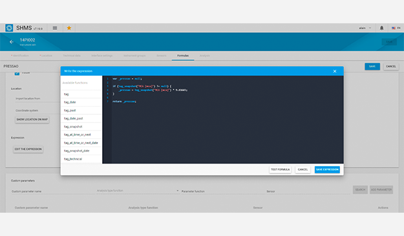Click the TEST FORMULA button
The width and height of the screenshot is (404, 236).
[x=280, y=169]
